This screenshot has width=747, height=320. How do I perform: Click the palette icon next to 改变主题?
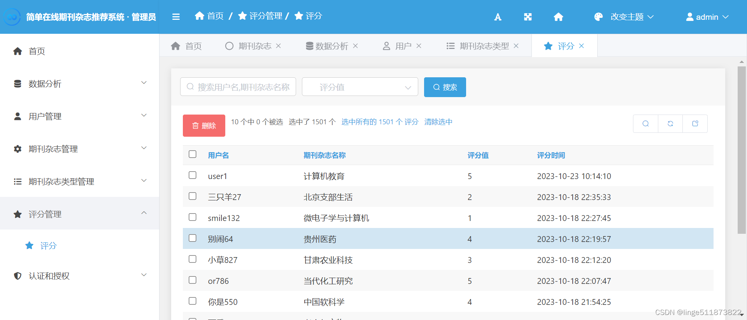598,17
